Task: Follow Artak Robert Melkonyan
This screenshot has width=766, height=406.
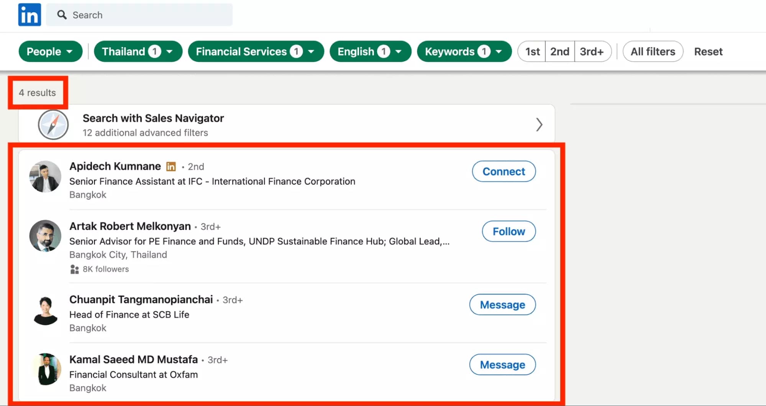Action: tap(508, 231)
